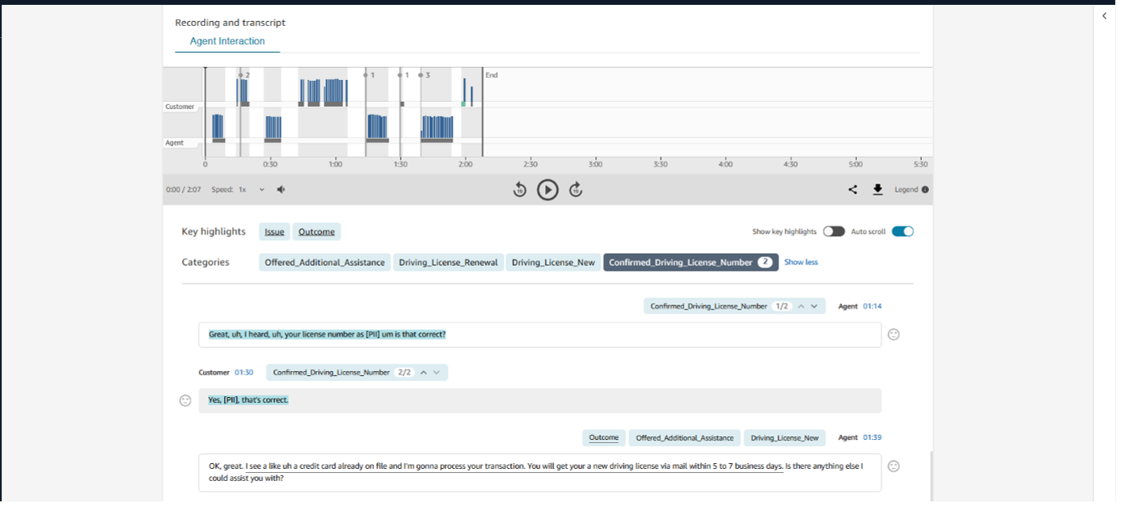Click the share recording icon
This screenshot has width=1124, height=506.
852,190
